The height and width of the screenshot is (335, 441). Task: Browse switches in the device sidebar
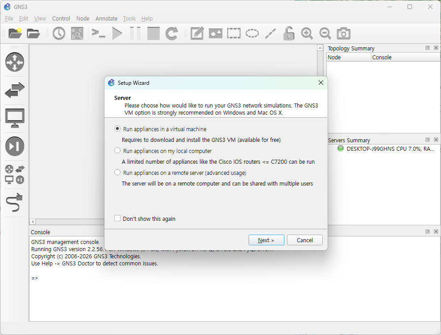[15, 91]
